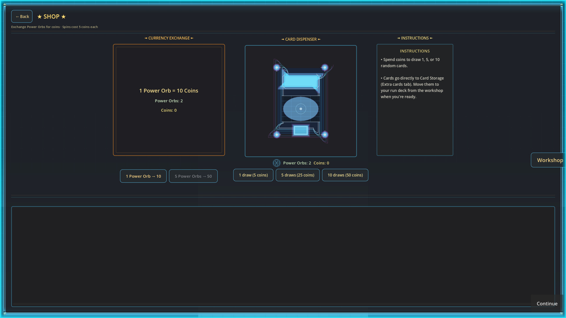Screen dimensions: 566x318
Task: Click the disabled 5 Power Orbs exchange option
Action: [x=193, y=176]
